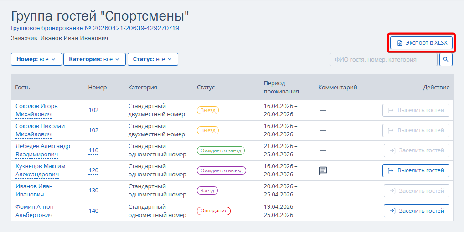This screenshot has height=232, width=464.
Task: Click Заселить гостей for Фомин Антон
Action: 416,211
